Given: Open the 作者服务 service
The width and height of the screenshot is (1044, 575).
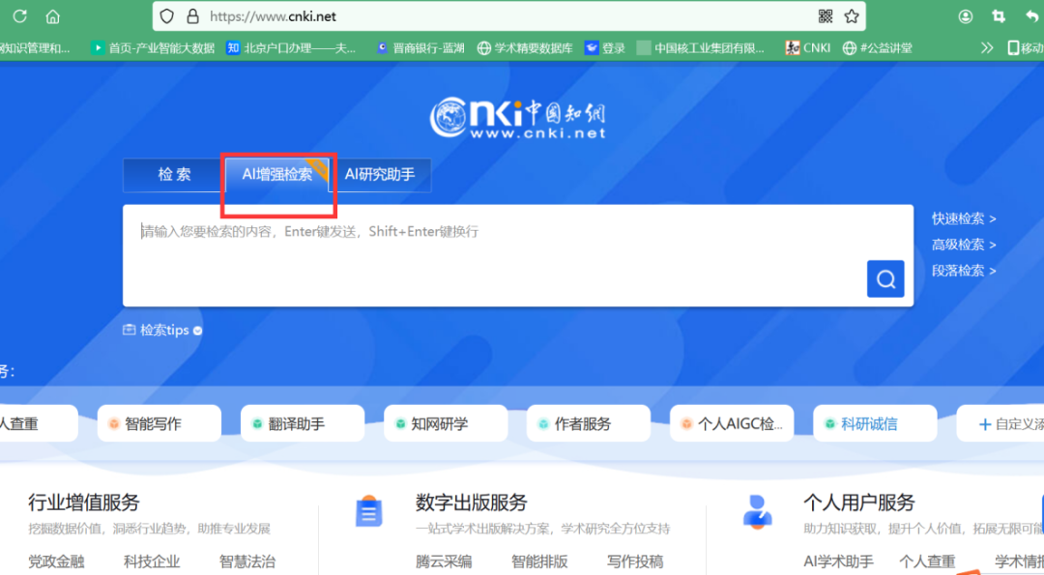Looking at the screenshot, I should pyautogui.click(x=589, y=423).
